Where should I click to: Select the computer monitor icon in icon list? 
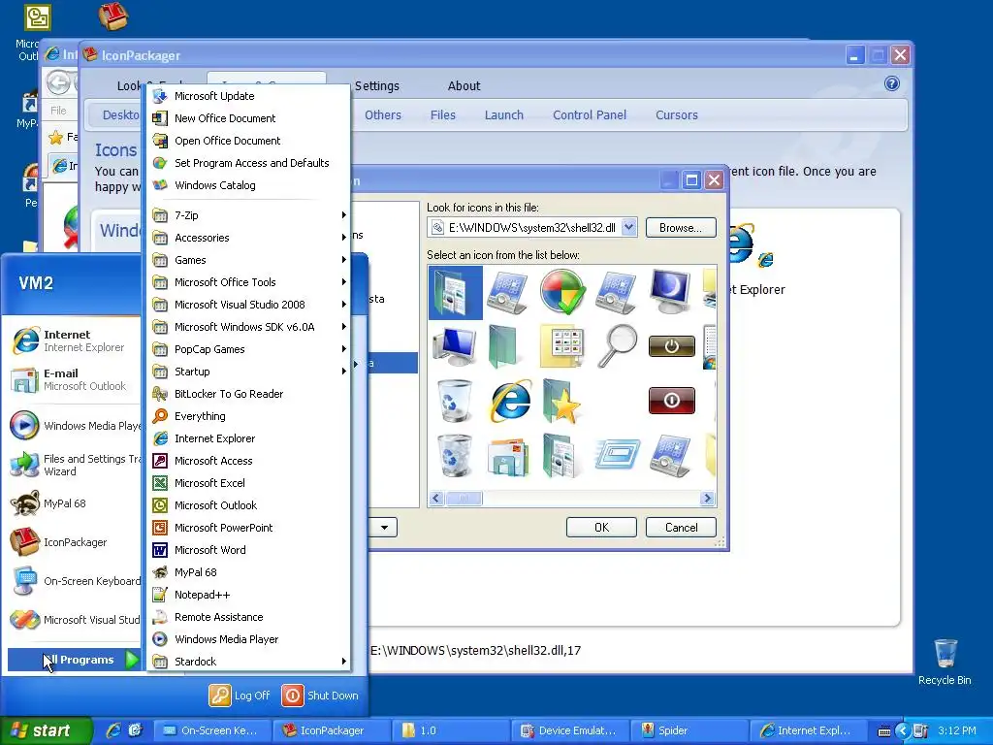click(x=454, y=346)
